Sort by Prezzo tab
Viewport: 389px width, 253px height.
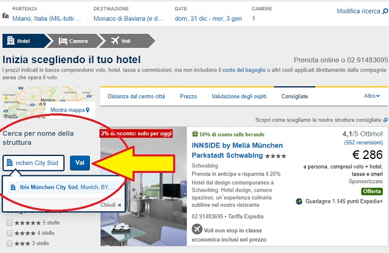(188, 96)
